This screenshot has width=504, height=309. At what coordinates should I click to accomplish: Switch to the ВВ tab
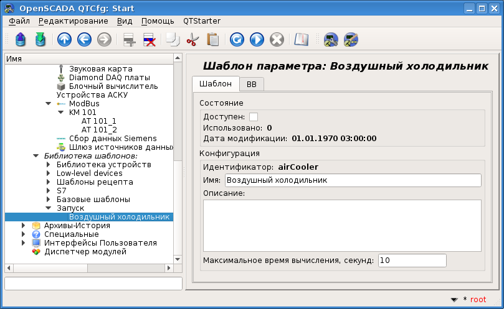(x=251, y=85)
